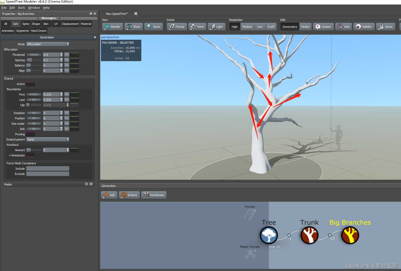This screenshot has height=271, width=401.
Task: Undock the Properties panel
Action: [91, 14]
